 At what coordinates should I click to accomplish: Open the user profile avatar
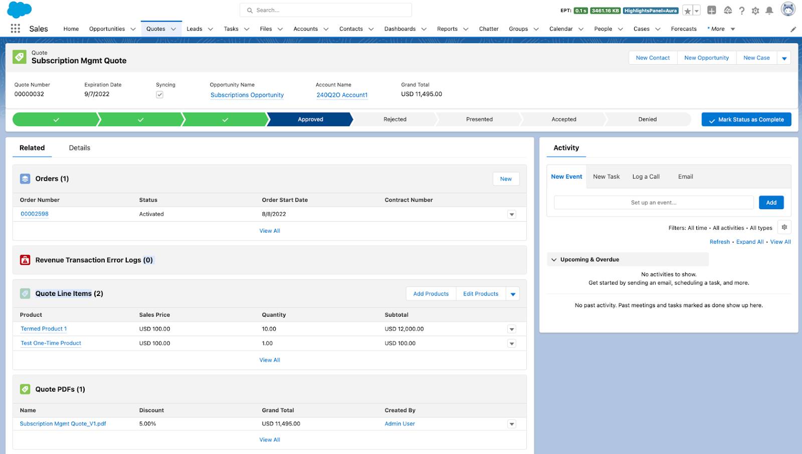(788, 9)
